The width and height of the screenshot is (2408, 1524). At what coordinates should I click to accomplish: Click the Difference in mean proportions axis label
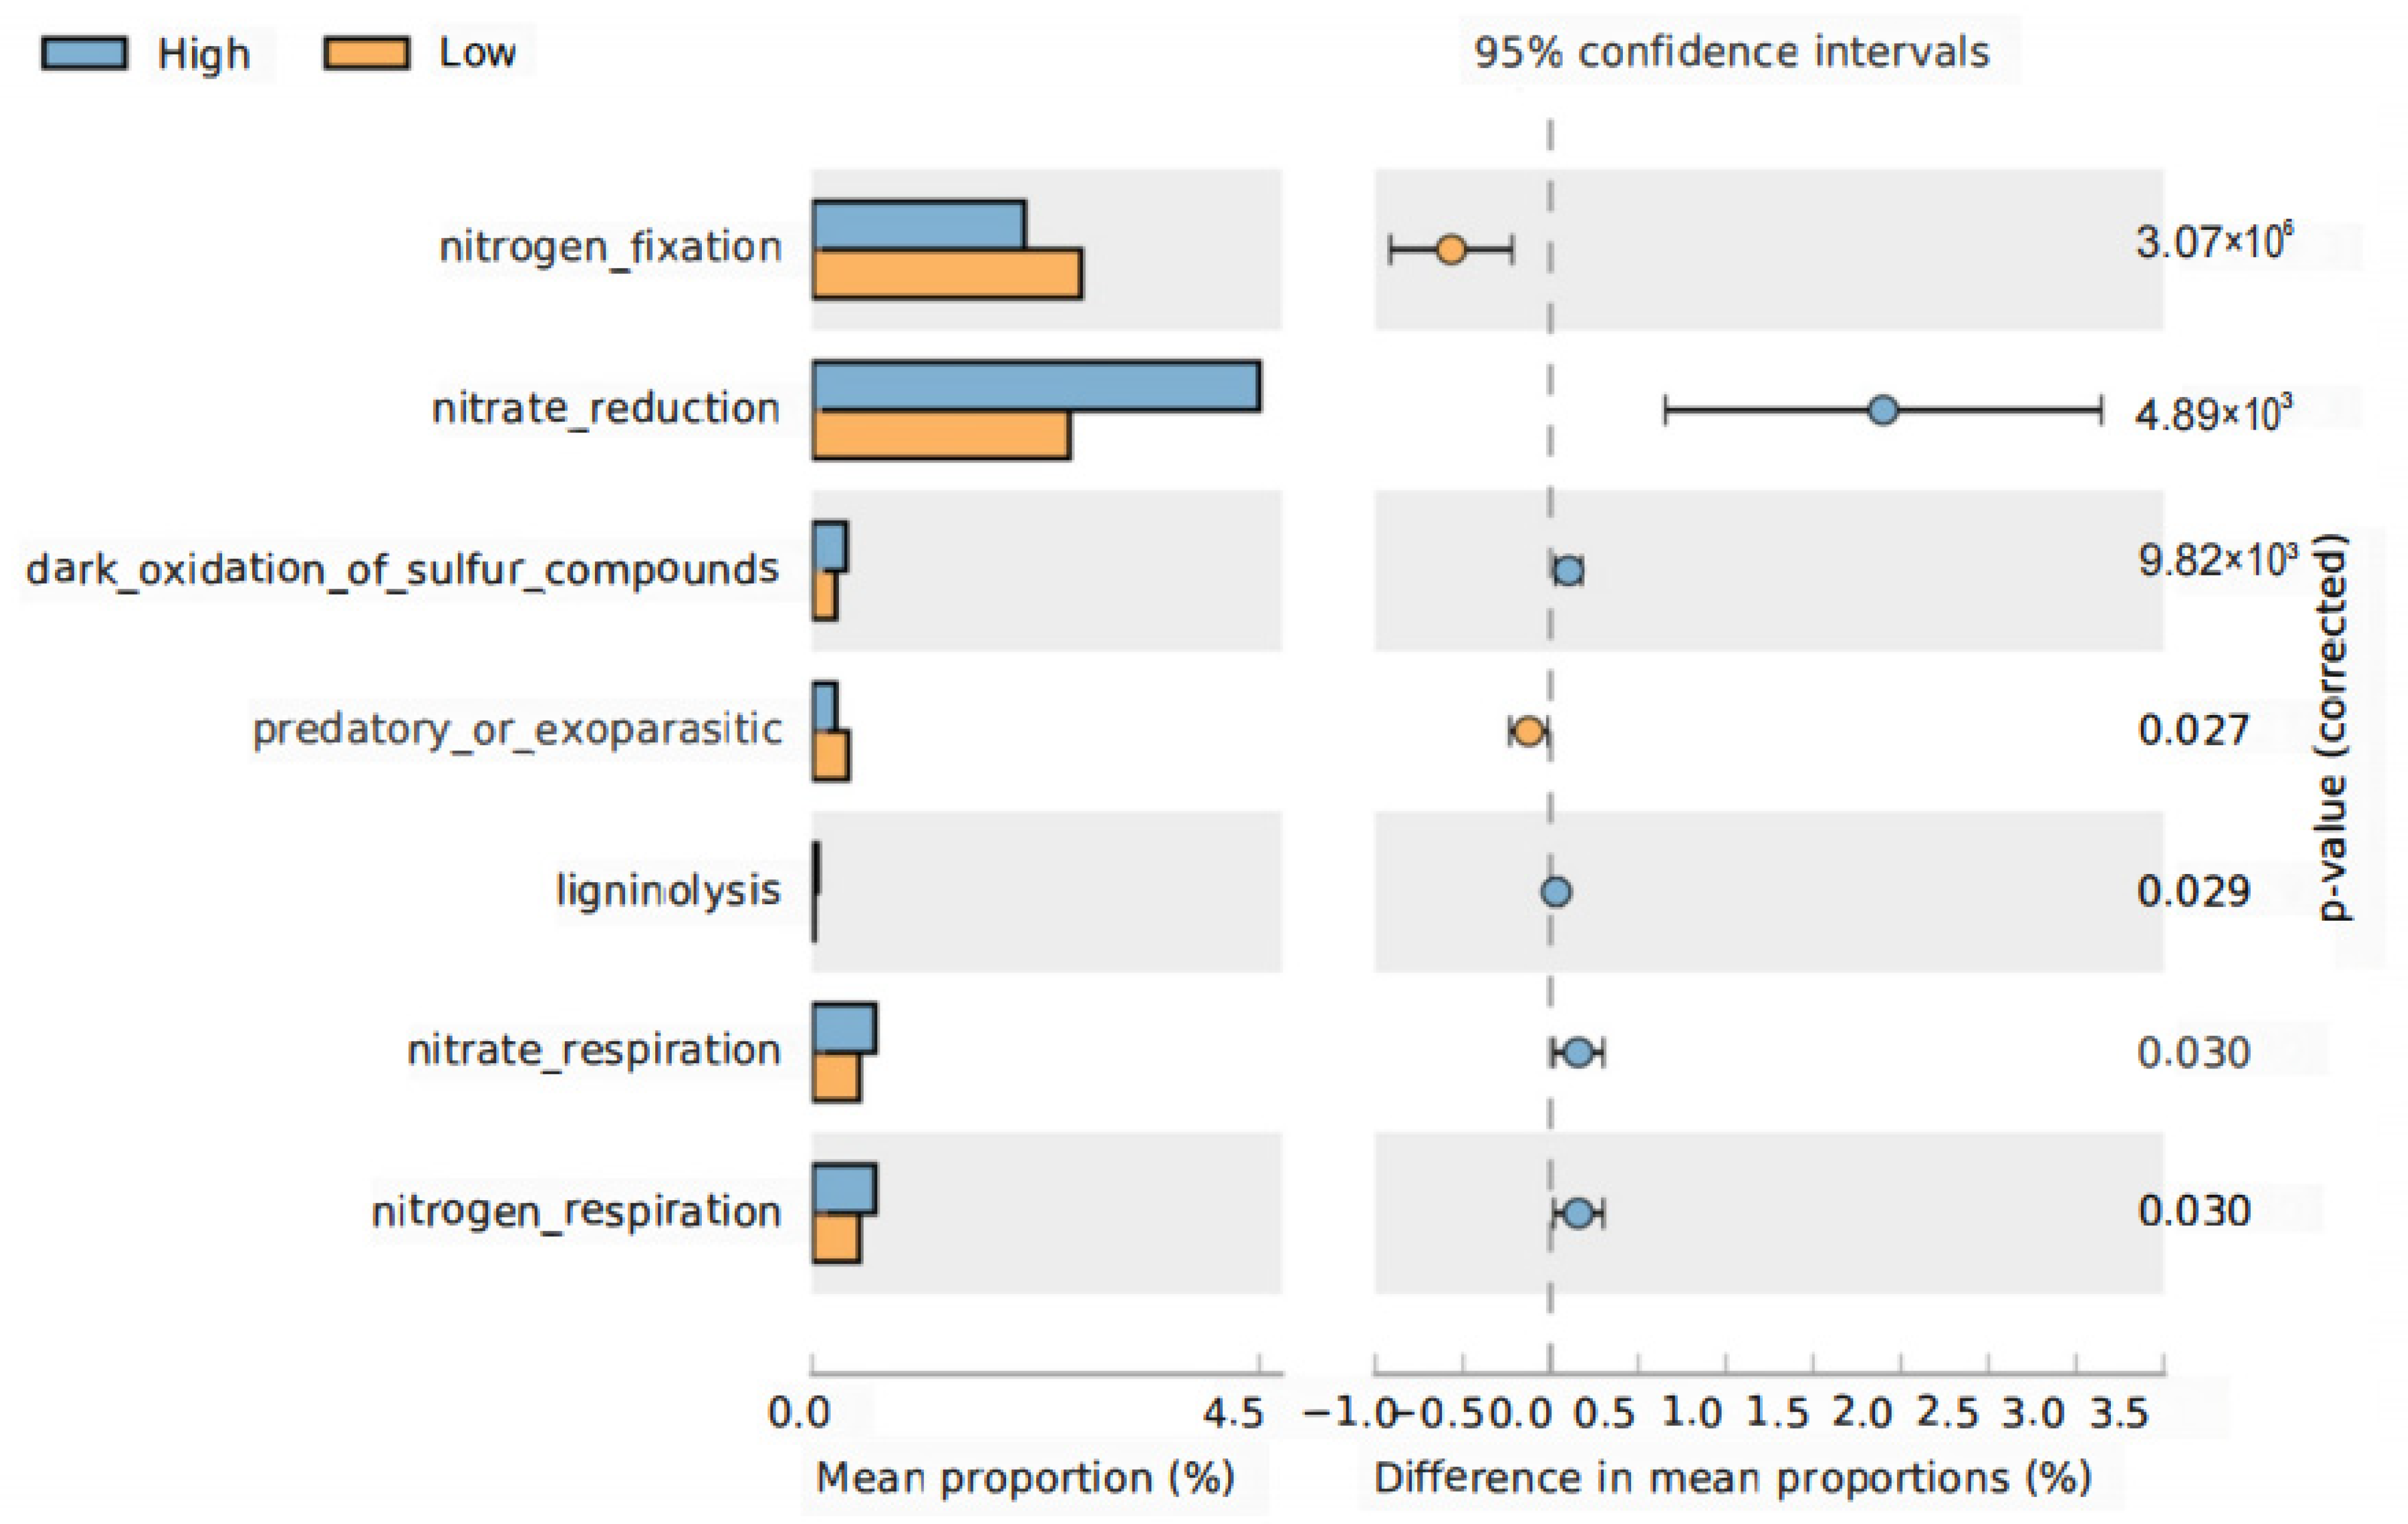click(1732, 1478)
